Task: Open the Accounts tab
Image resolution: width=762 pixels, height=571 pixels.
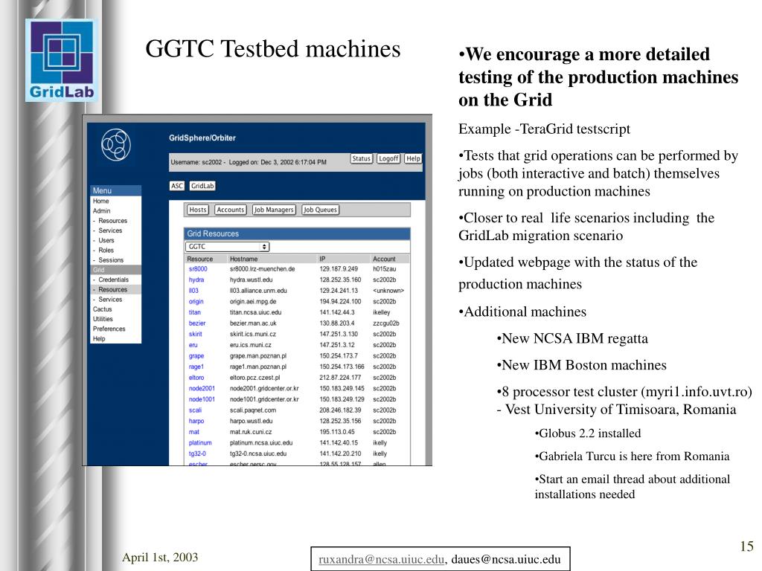Action: pyautogui.click(x=231, y=210)
